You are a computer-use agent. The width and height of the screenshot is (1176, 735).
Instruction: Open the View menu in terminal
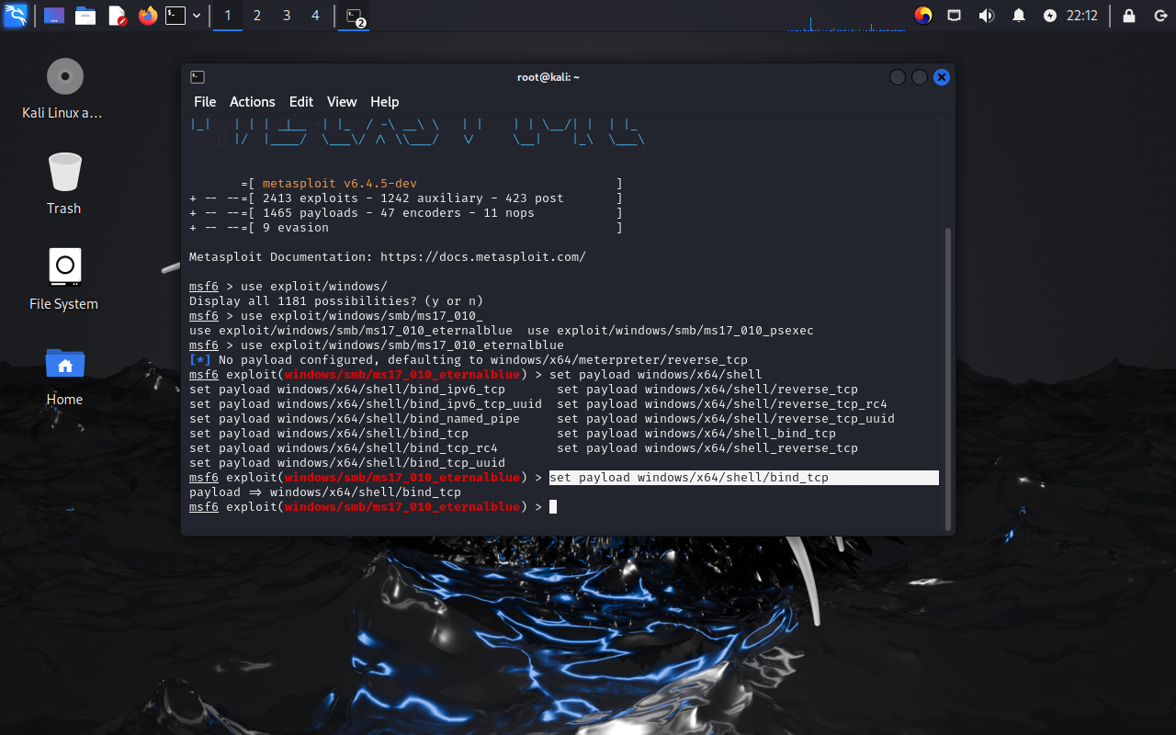tap(342, 102)
